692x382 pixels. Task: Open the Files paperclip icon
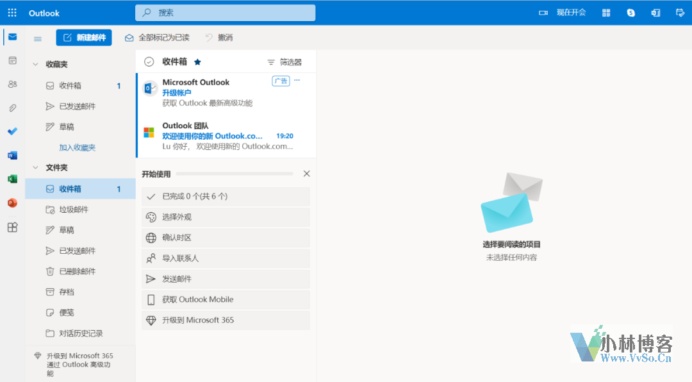pos(12,108)
